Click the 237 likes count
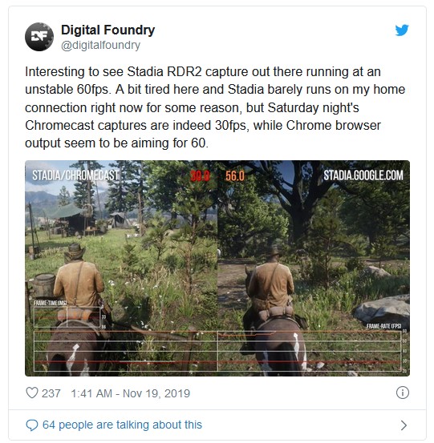This screenshot has height=443, width=434. click(x=51, y=393)
